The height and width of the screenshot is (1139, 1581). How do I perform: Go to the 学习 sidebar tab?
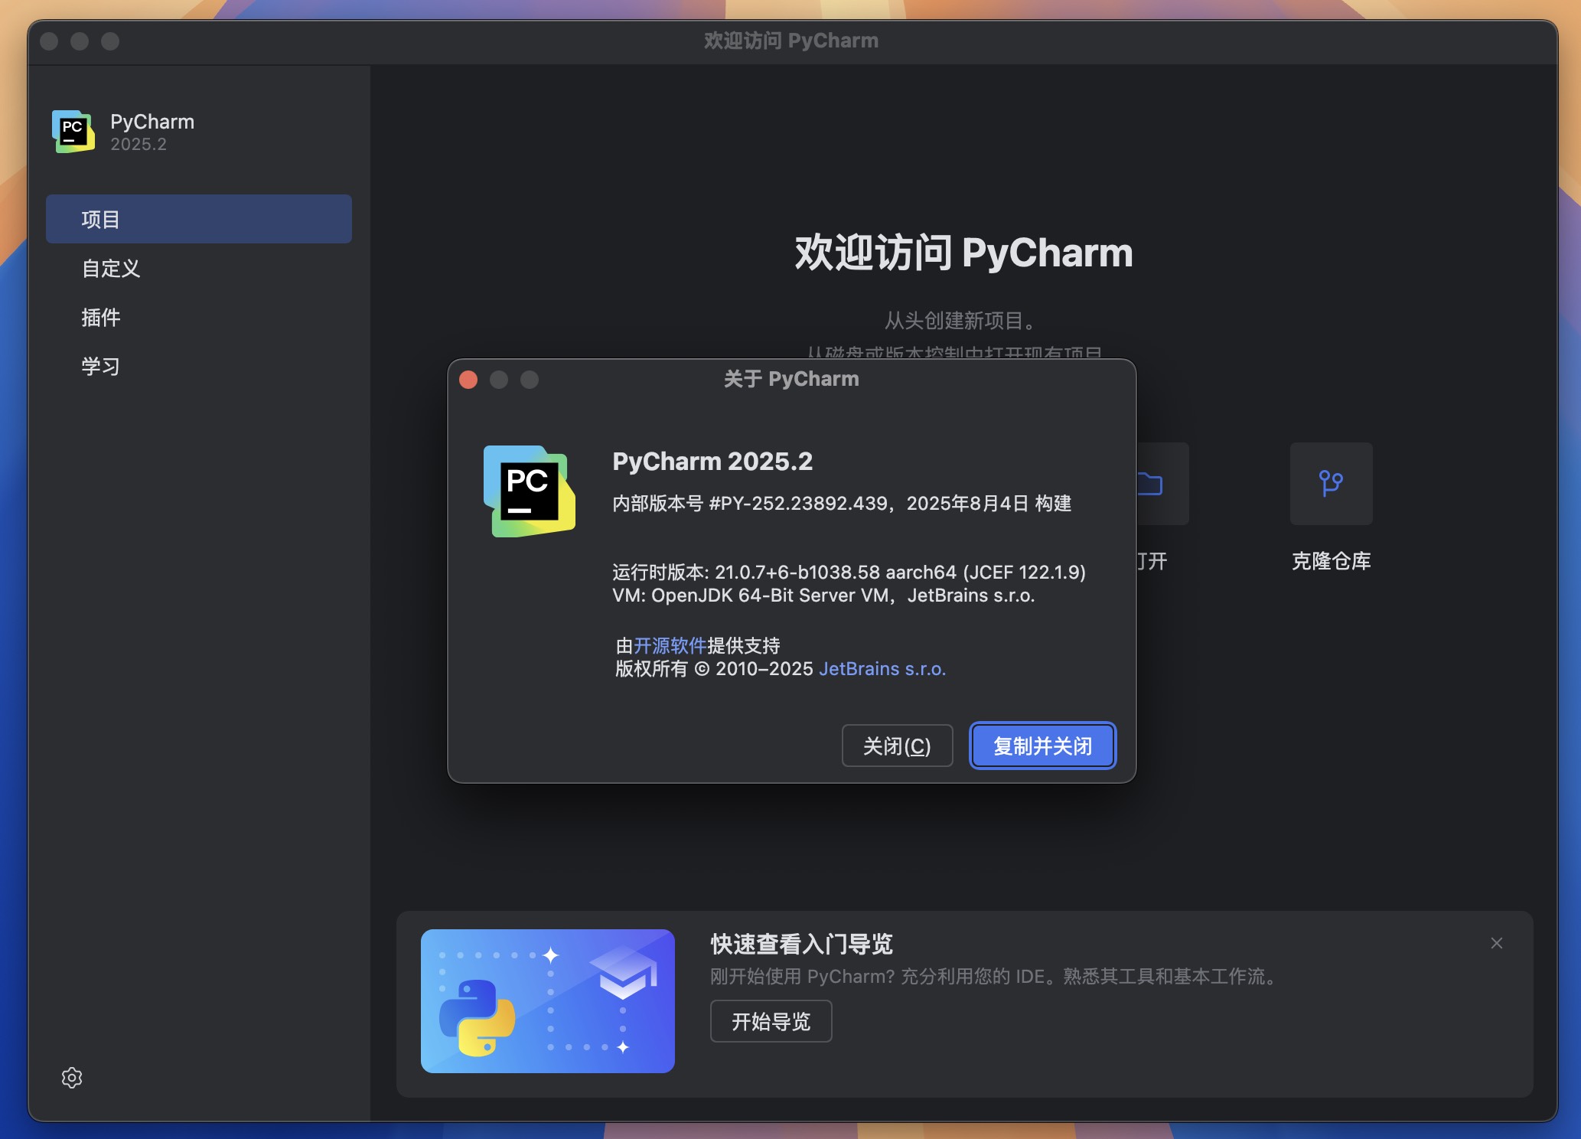tap(199, 366)
